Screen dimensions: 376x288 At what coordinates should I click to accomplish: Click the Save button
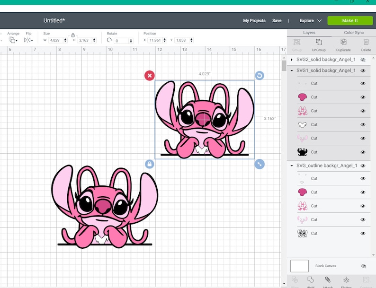[x=277, y=21]
